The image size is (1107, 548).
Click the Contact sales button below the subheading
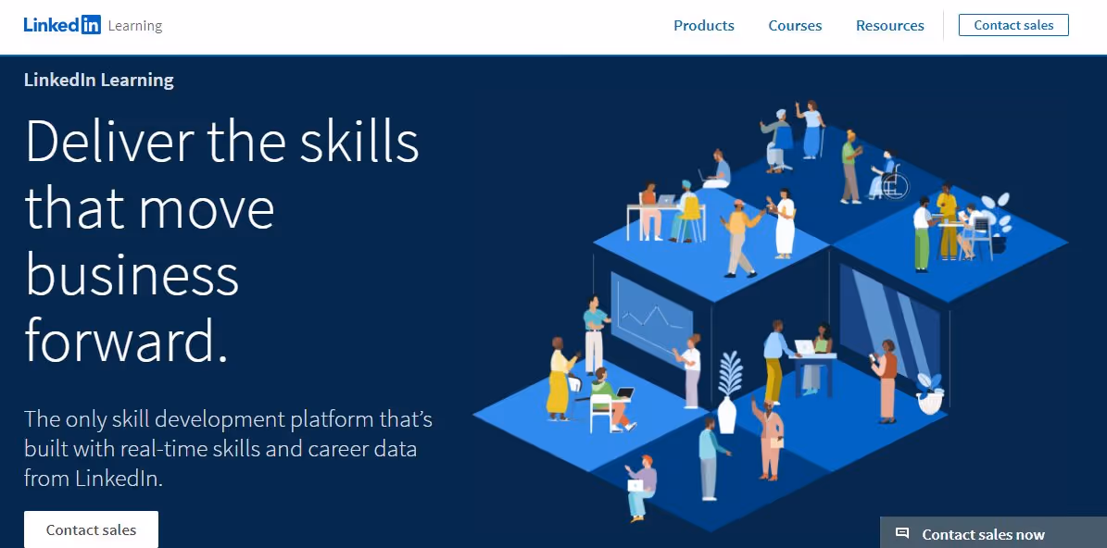click(90, 529)
